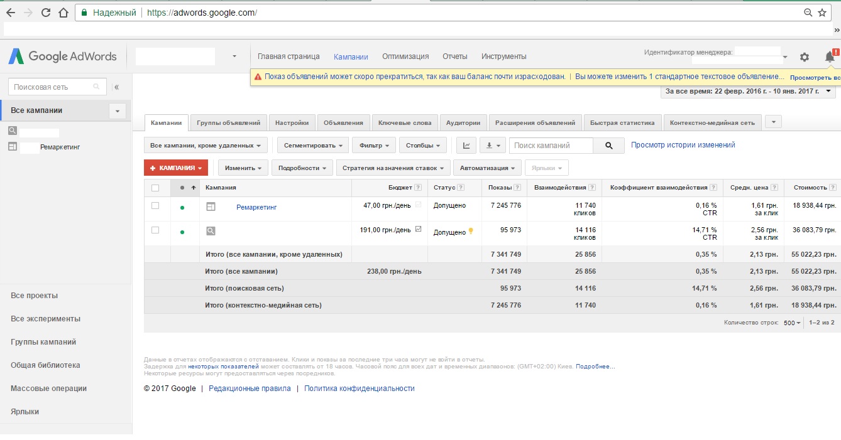
Task: Click the warning triangle icon in the alert
Action: pos(257,77)
